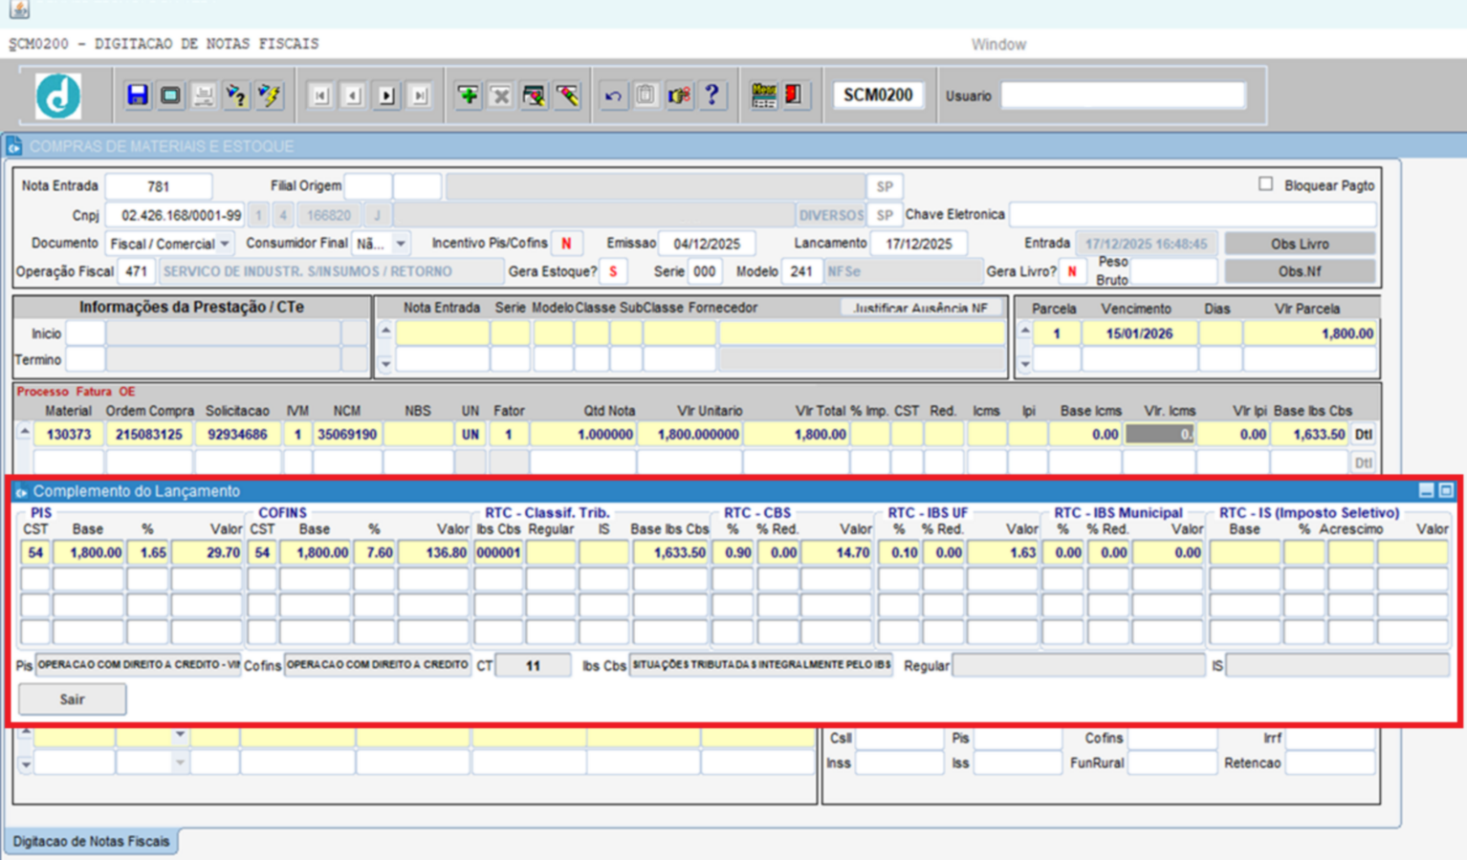Click the Obs.Nf button
This screenshot has width=1467, height=860.
point(1299,271)
